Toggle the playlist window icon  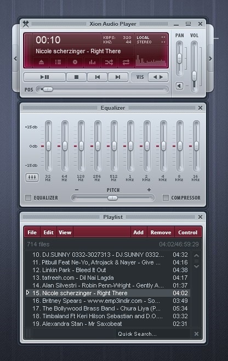point(58,62)
